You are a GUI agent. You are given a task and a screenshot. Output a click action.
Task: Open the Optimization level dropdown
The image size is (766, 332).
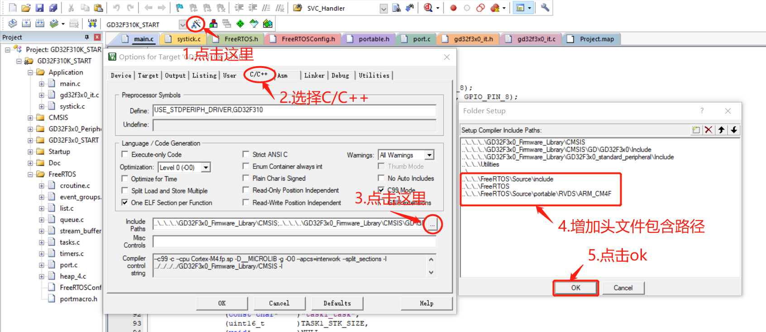point(206,168)
